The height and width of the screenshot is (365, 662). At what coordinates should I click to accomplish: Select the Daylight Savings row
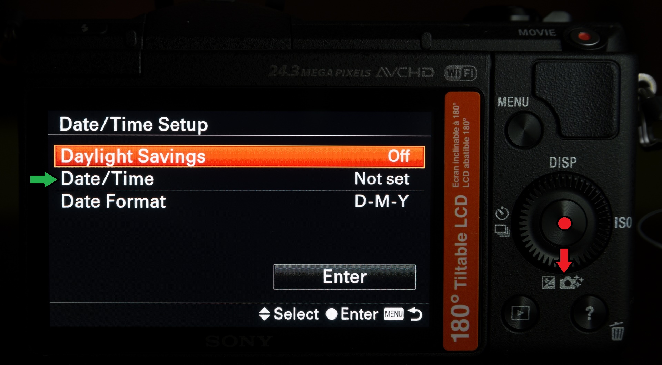pos(239,157)
